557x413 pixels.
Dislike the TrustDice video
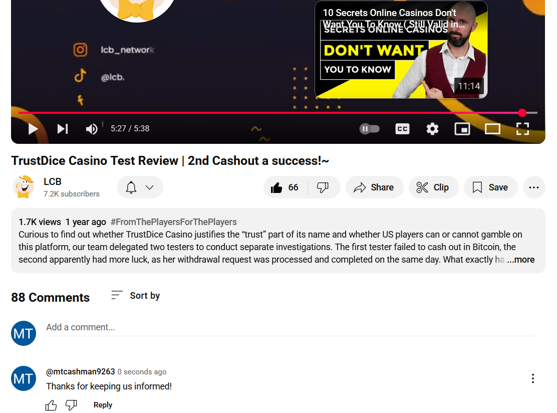click(323, 187)
